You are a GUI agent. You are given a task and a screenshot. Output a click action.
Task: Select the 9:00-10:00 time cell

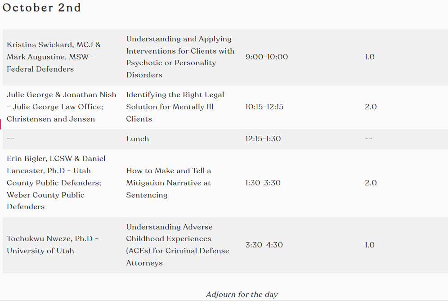(x=267, y=57)
